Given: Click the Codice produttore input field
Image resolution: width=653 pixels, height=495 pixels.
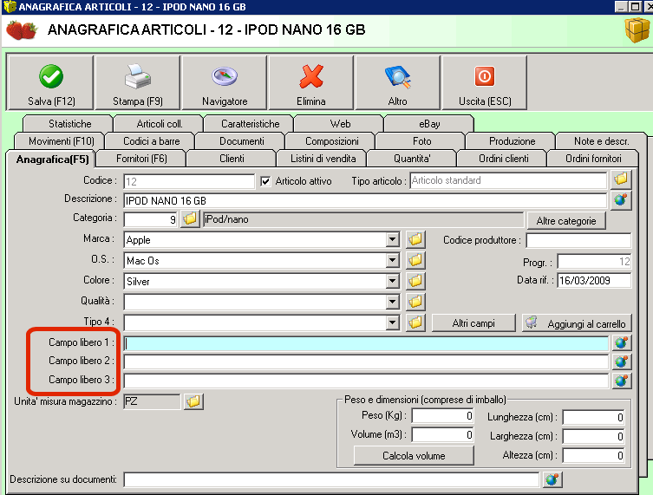Looking at the screenshot, I should (x=578, y=240).
